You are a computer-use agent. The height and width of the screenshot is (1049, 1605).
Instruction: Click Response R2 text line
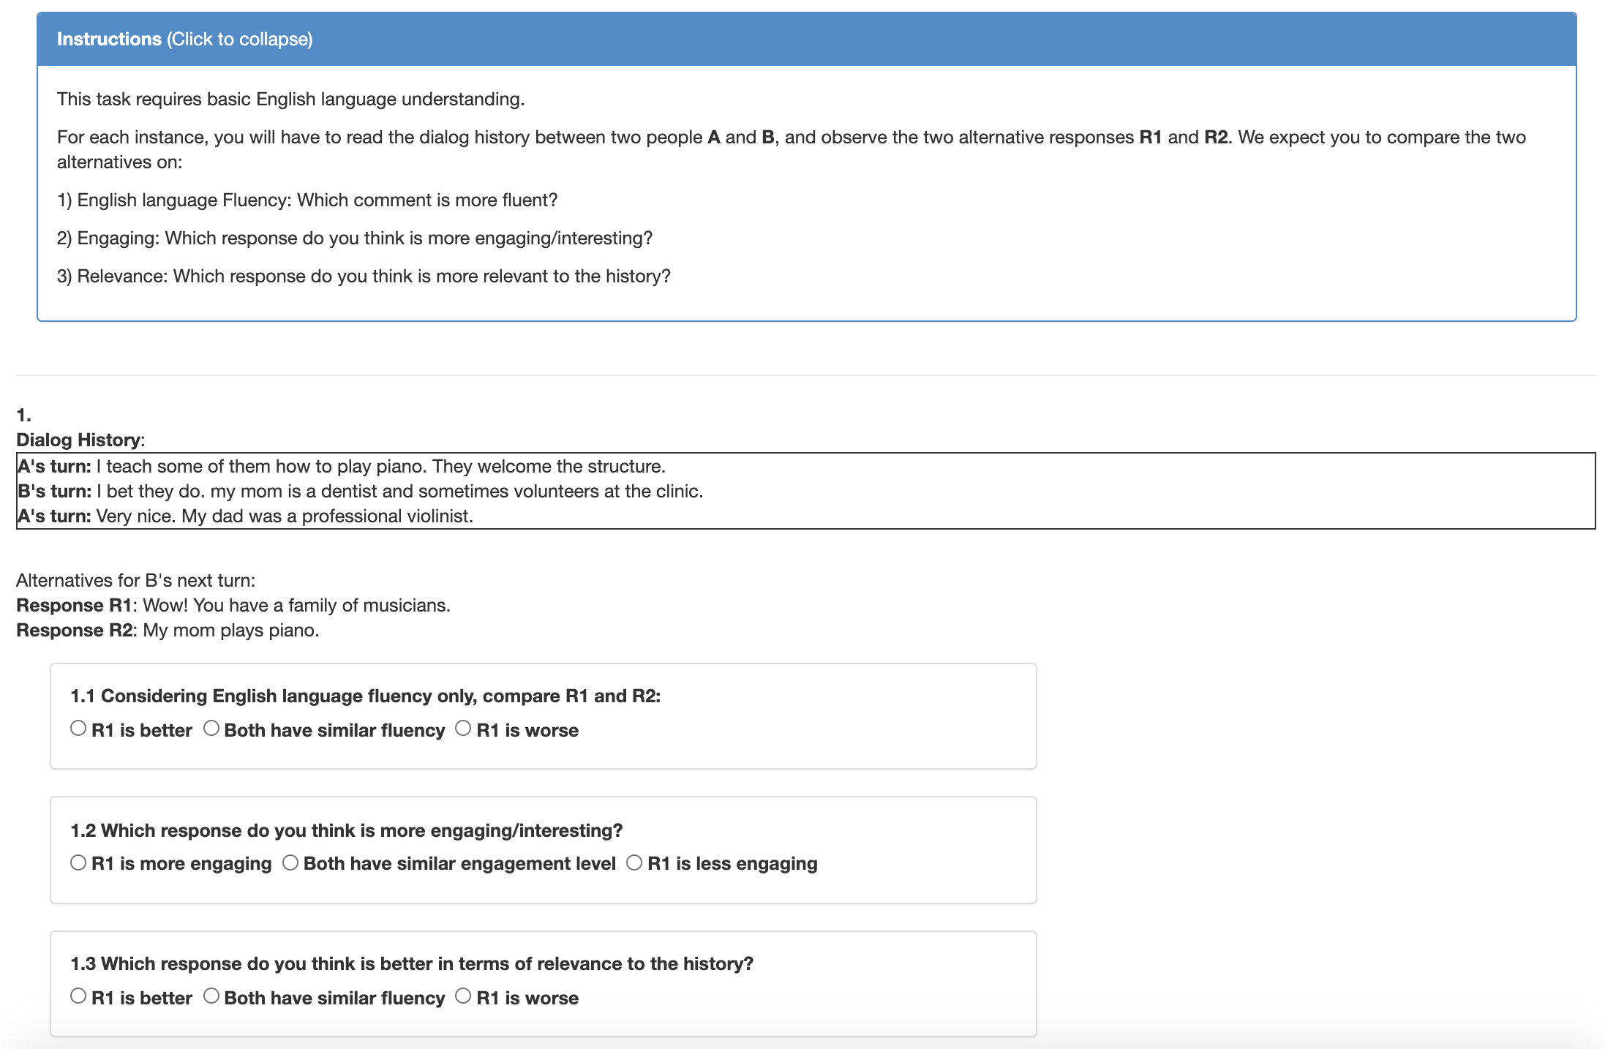(x=168, y=631)
